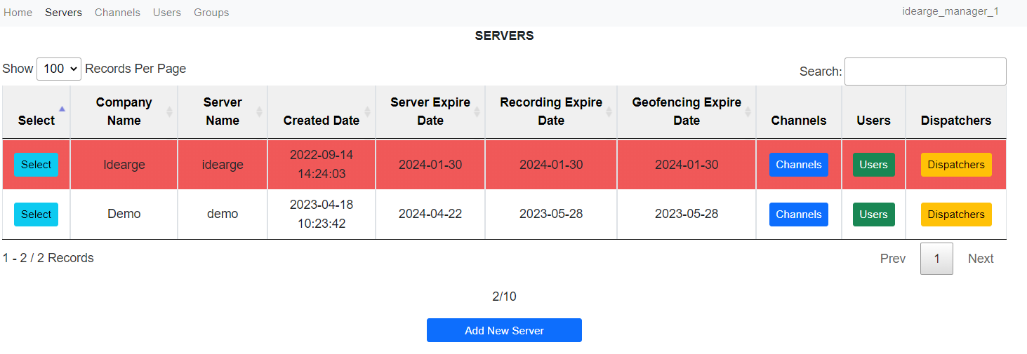The width and height of the screenshot is (1027, 354).
Task: Go to Users page in navbar
Action: 167,13
